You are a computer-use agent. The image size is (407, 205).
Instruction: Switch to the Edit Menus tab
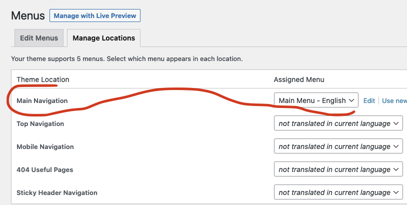point(39,38)
